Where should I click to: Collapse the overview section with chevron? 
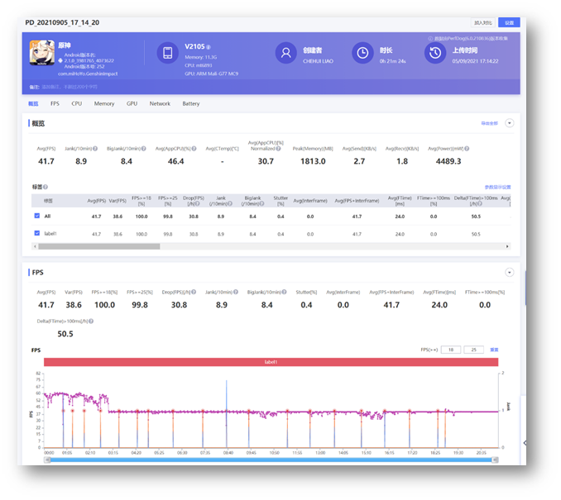click(x=510, y=122)
